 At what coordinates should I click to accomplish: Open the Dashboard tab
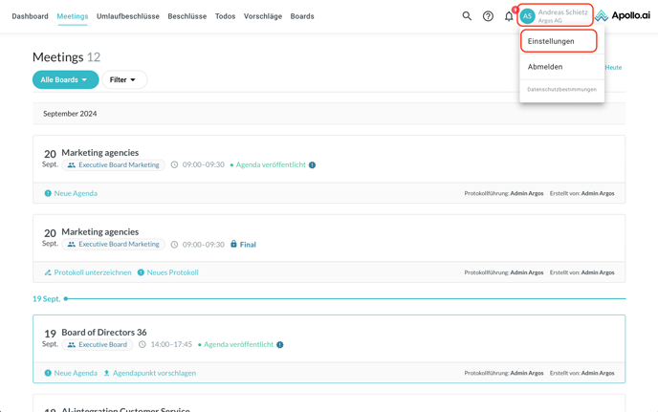pyautogui.click(x=30, y=16)
